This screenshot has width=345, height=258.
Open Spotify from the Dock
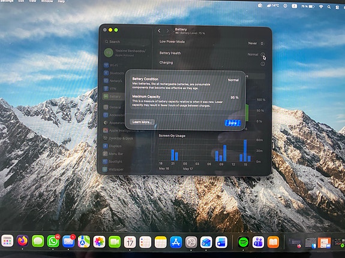(243, 242)
